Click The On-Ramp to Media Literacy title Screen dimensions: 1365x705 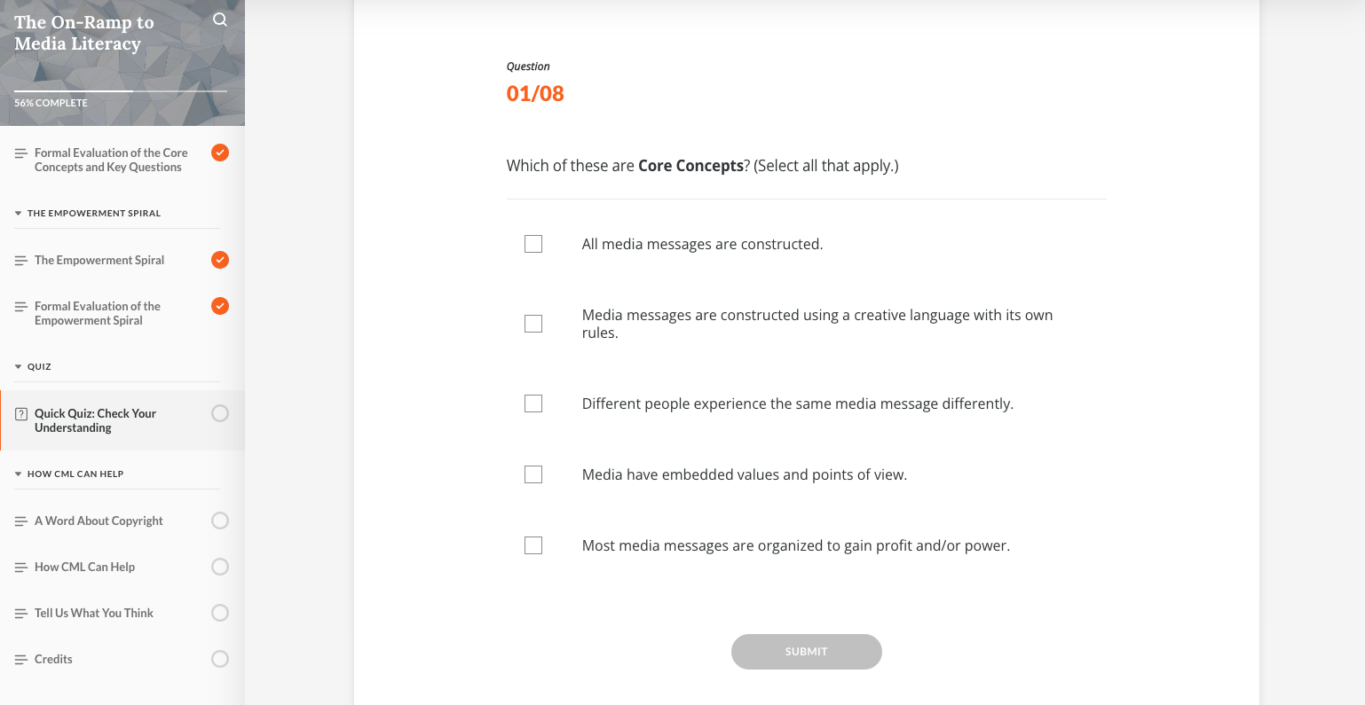(84, 33)
